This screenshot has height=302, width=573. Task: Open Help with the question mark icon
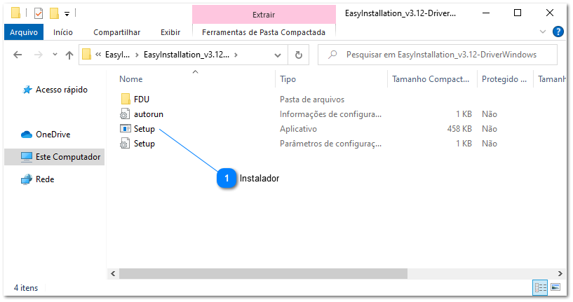pos(558,32)
